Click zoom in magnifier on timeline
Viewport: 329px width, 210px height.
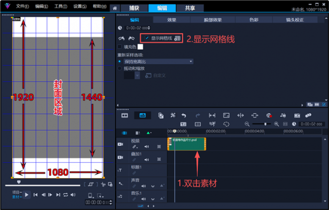277,124
